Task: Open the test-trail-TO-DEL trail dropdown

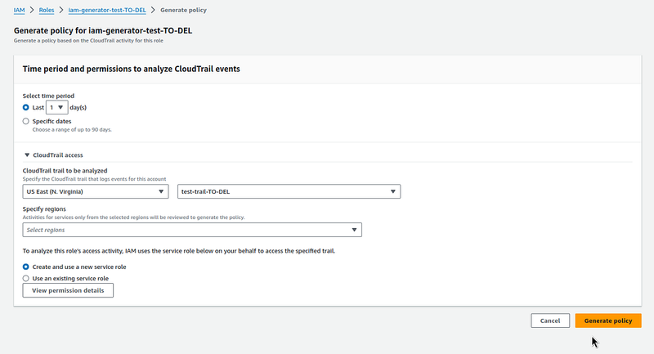Action: click(x=289, y=191)
